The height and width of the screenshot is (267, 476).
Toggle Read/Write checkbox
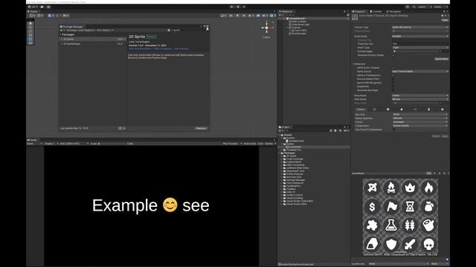(x=393, y=87)
